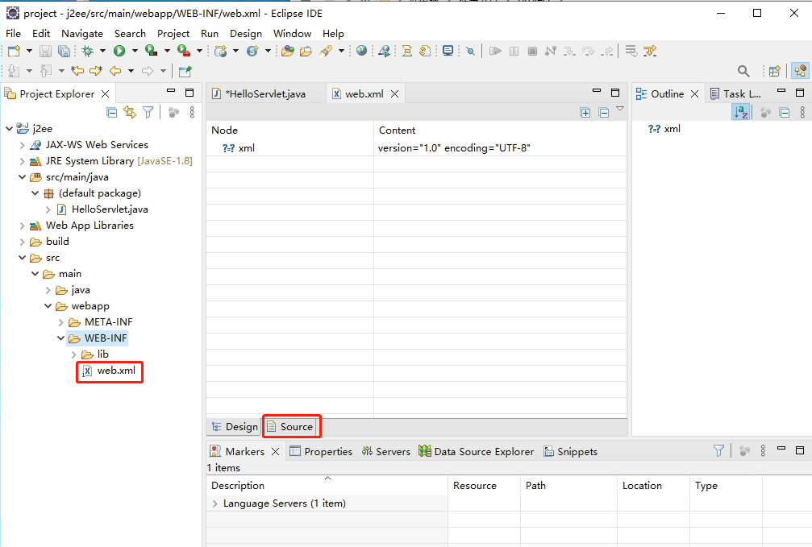Toggle alphabetical Sort in Outline view

click(x=741, y=112)
